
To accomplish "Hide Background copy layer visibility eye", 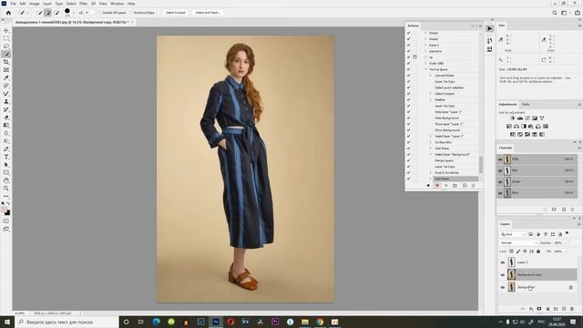I will 502,275.
